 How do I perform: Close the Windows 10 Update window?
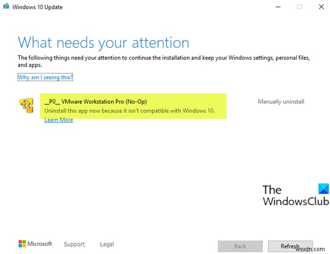click(321, 7)
